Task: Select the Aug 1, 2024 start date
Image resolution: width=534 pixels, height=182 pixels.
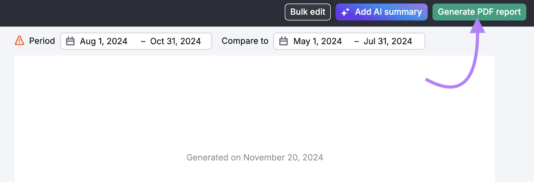Action: tap(103, 41)
